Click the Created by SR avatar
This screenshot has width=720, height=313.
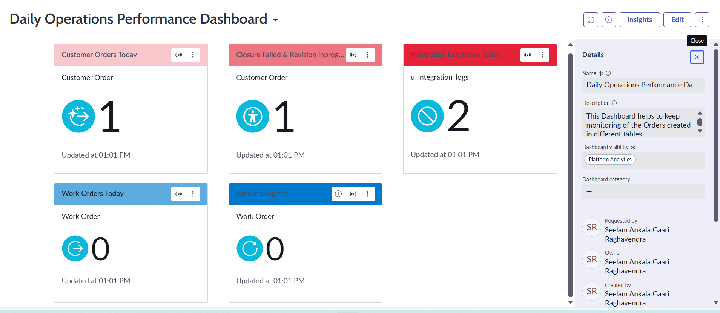pos(592,291)
